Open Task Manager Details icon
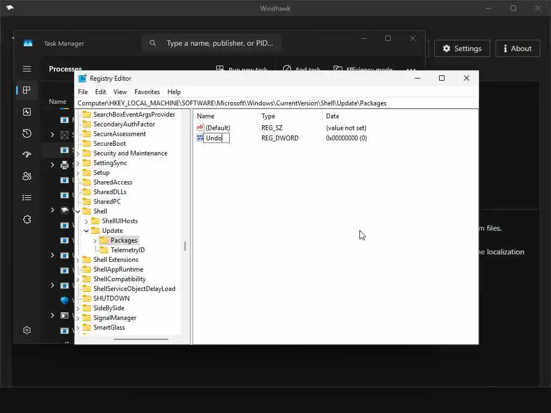 pyautogui.click(x=27, y=198)
